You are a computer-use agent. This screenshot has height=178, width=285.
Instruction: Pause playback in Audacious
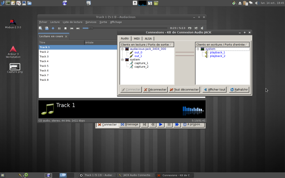[59, 28]
